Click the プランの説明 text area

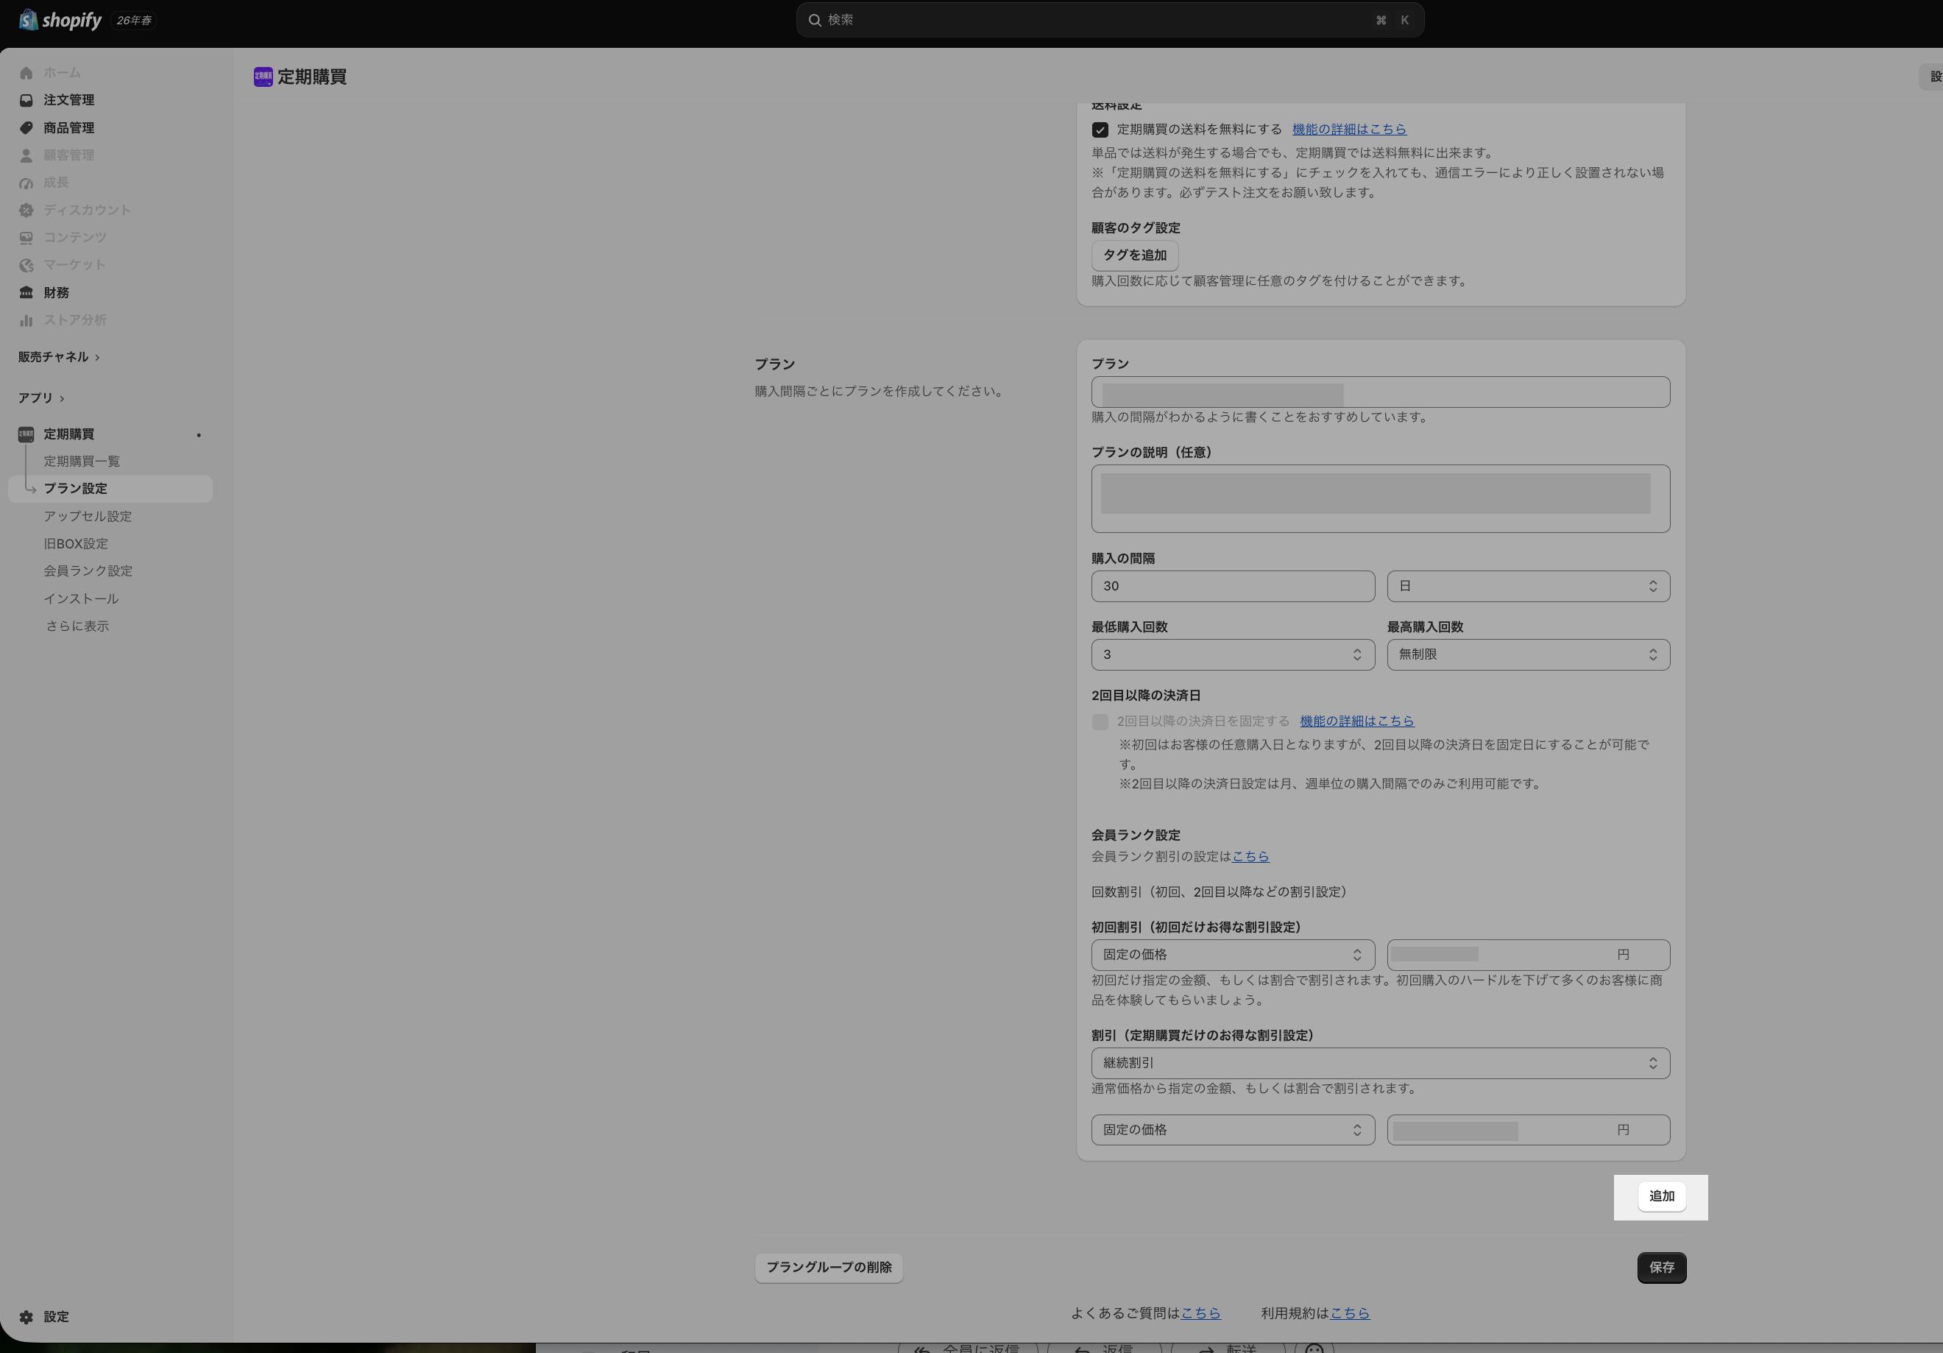(1381, 499)
